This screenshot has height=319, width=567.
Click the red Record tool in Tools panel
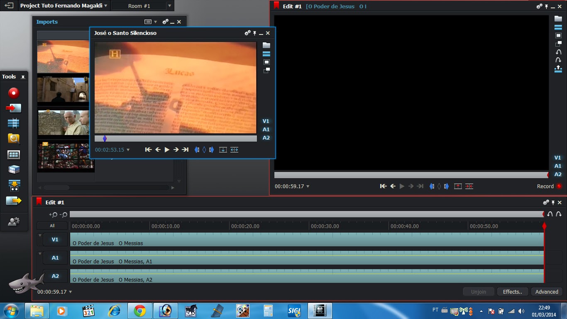point(14,93)
